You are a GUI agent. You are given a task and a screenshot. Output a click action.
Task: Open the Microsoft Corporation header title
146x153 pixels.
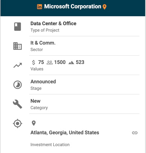coord(73,6)
